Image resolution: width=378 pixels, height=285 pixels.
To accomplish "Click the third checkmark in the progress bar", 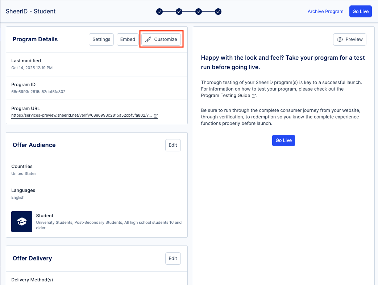I will point(199,11).
